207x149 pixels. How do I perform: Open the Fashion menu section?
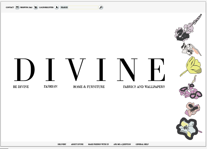[x=50, y=87]
